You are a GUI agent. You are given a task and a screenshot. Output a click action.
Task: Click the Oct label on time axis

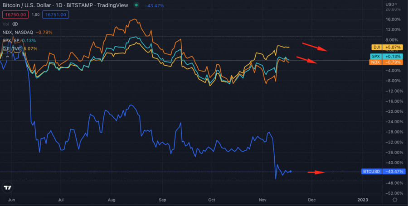212,200
